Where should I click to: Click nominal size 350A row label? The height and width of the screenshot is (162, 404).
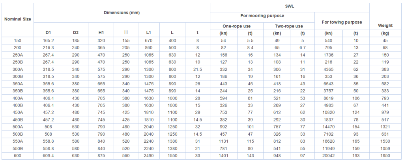18,84
